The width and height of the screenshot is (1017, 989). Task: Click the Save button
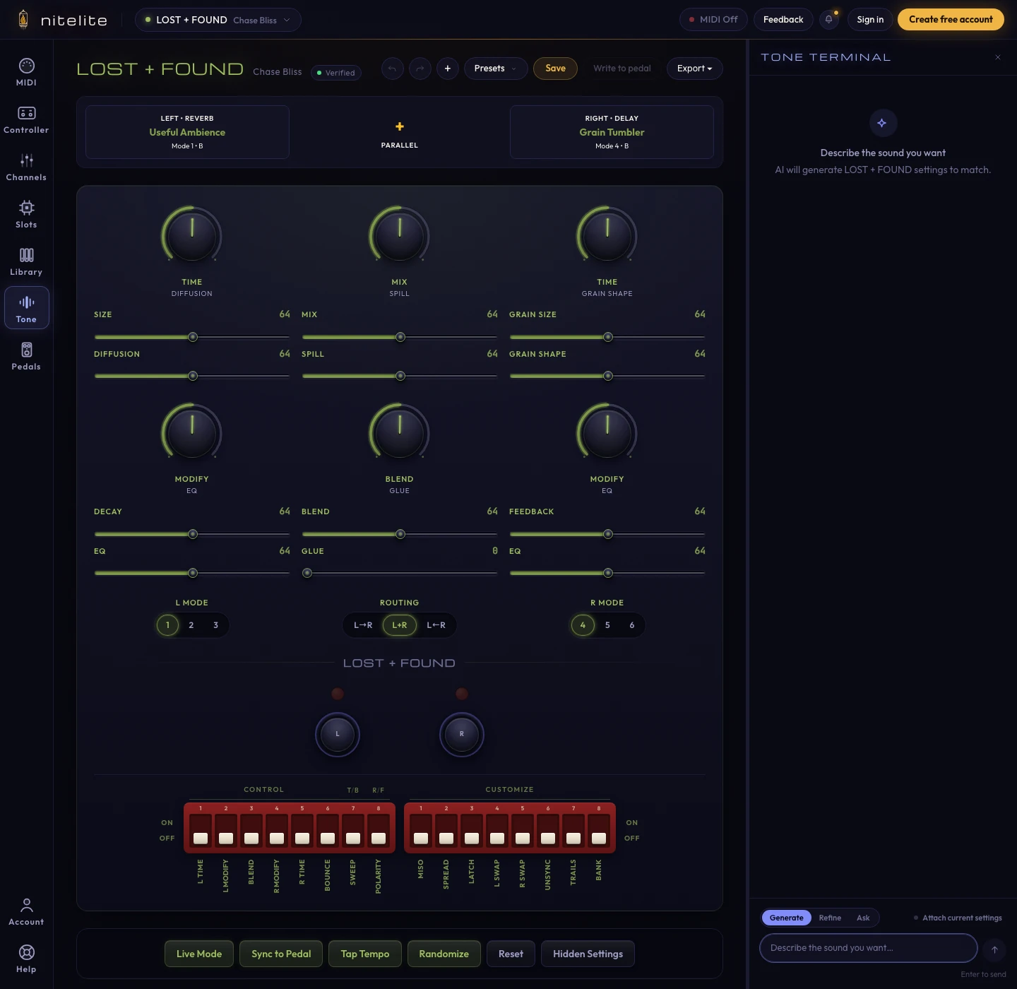[x=555, y=69]
